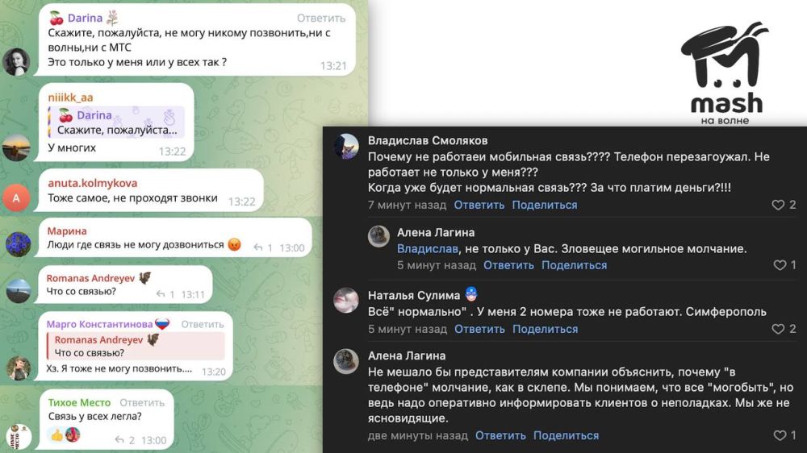The height and width of the screenshot is (453, 807).
Task: Open Darina's profile avatar
Action: tap(16, 62)
